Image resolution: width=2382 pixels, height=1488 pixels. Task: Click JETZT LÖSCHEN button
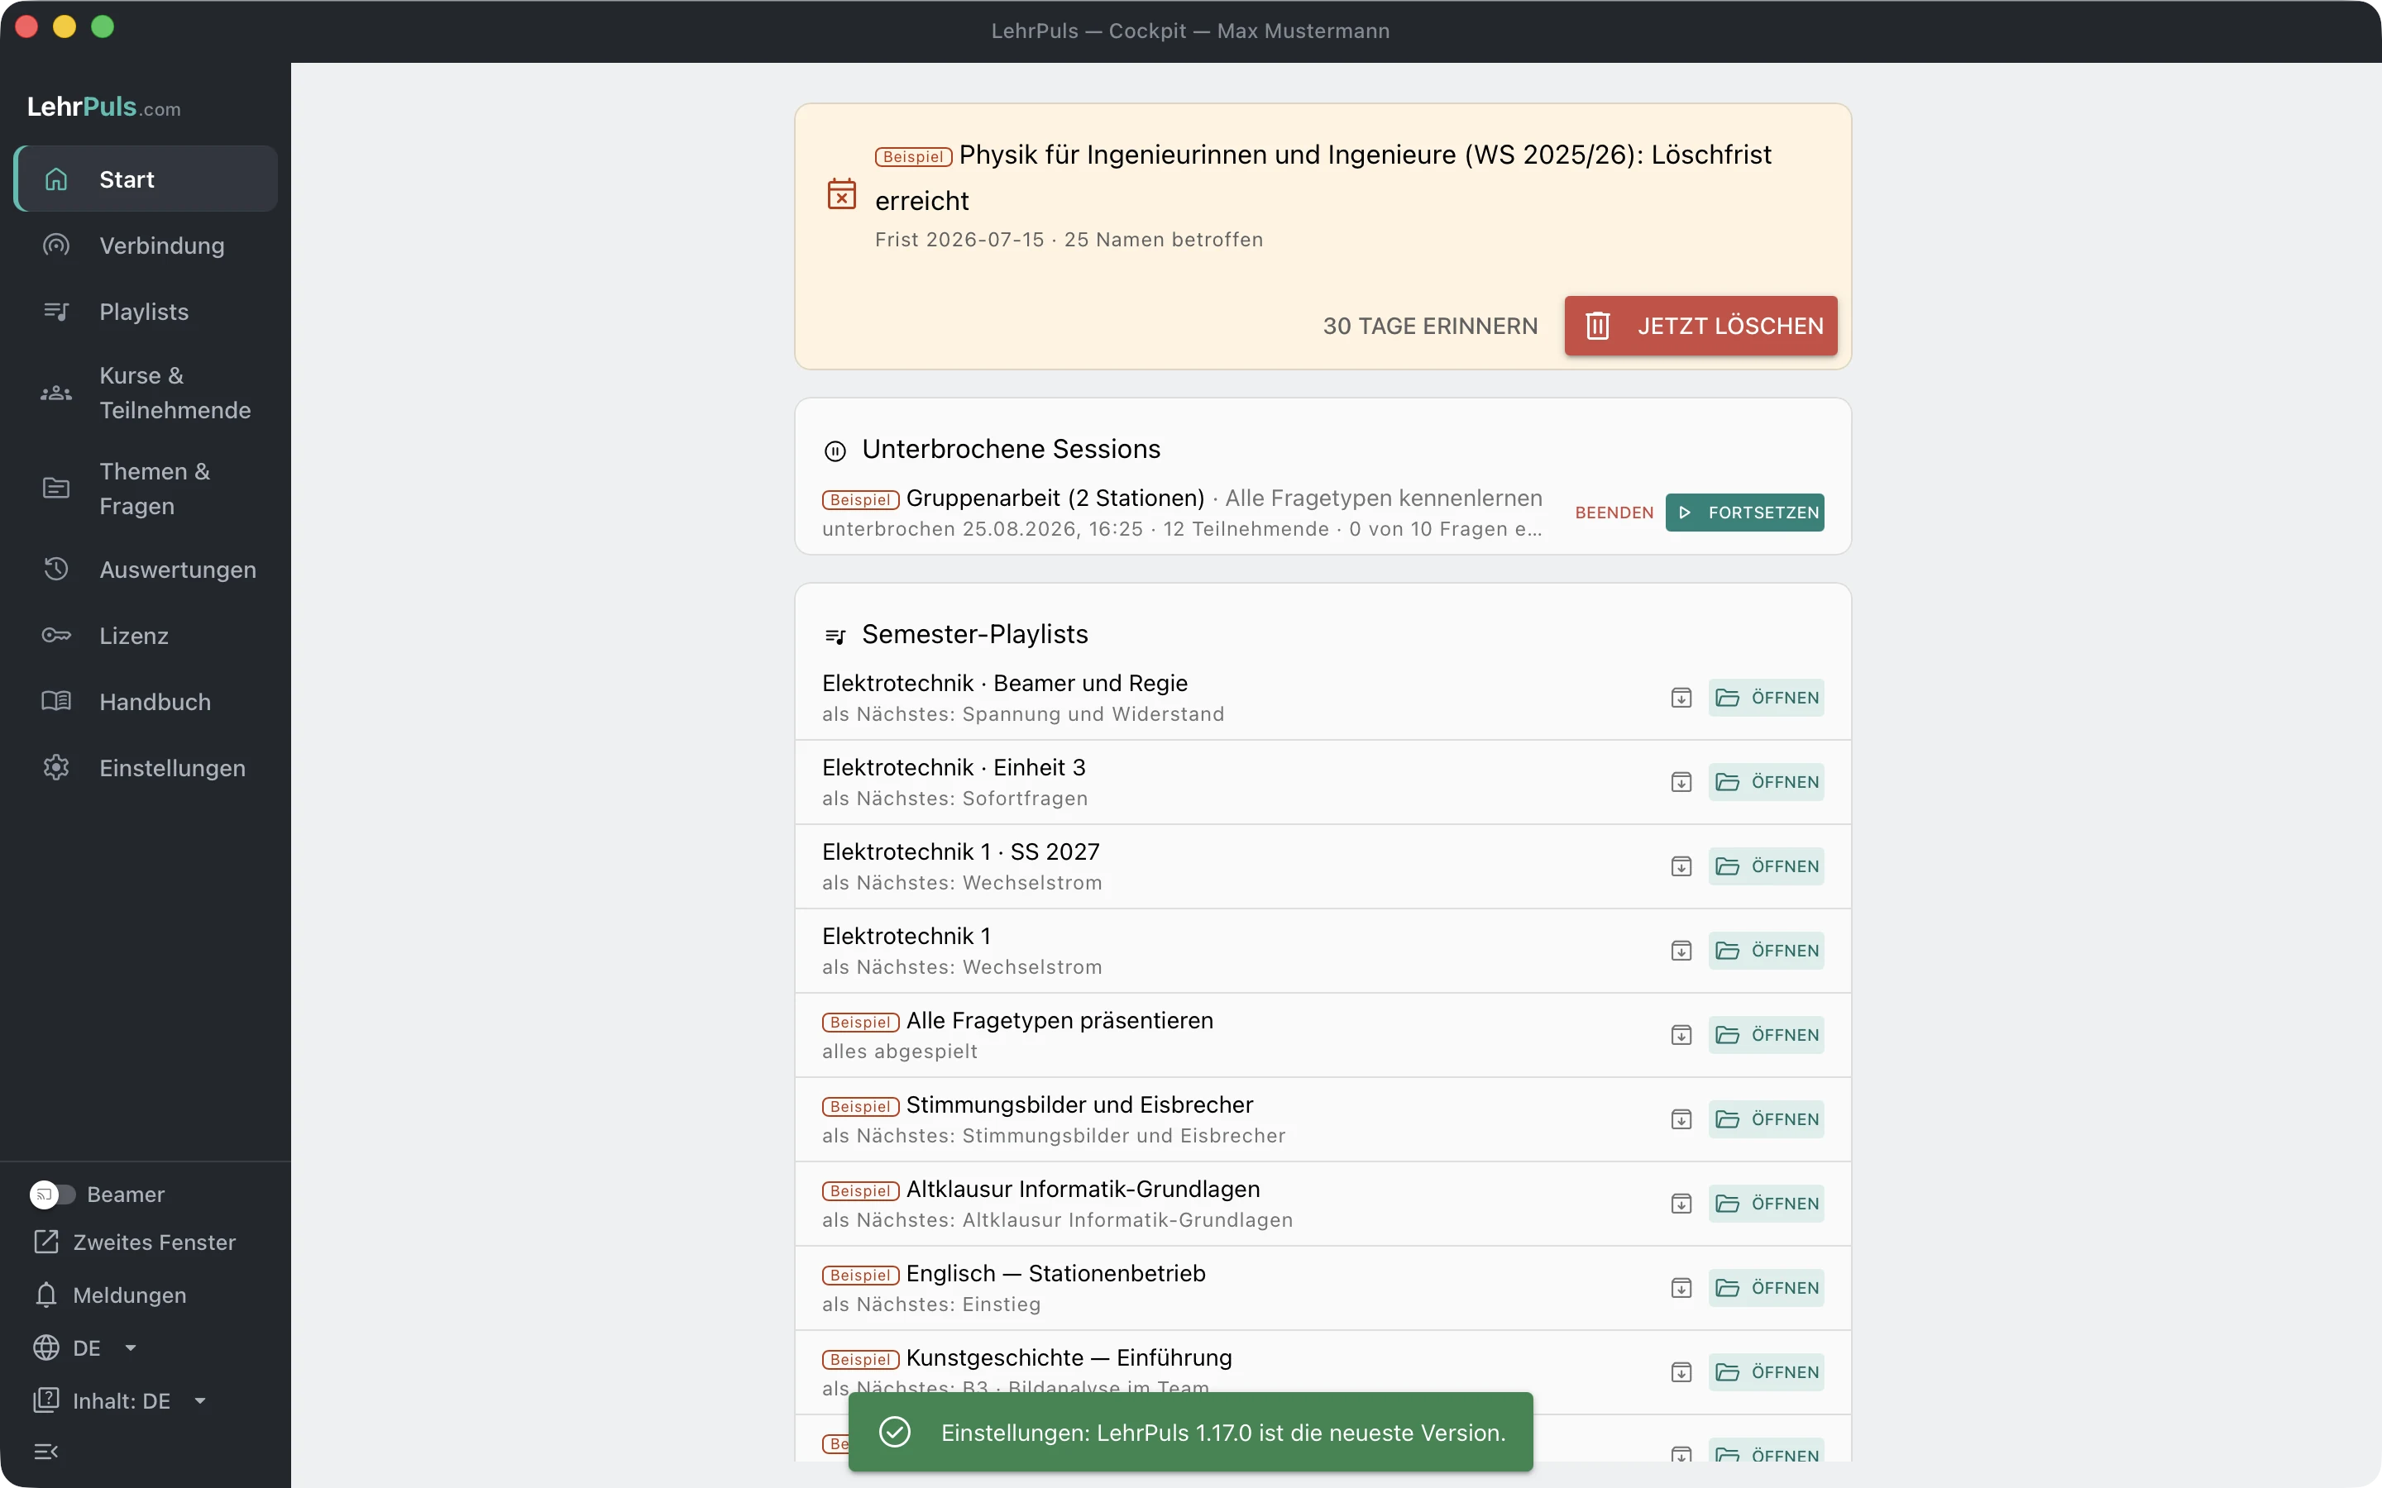pyautogui.click(x=1700, y=326)
